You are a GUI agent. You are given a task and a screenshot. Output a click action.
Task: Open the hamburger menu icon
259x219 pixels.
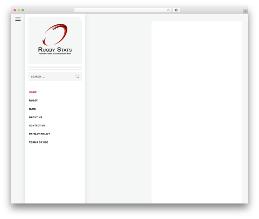18,19
